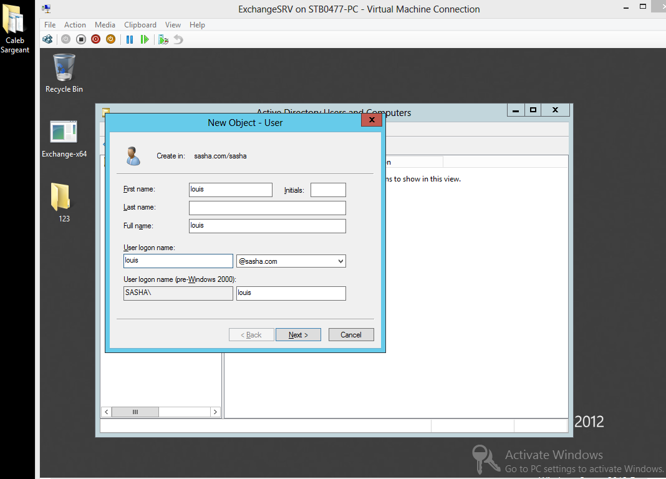Turn off the VM with the black stop icon

80,39
